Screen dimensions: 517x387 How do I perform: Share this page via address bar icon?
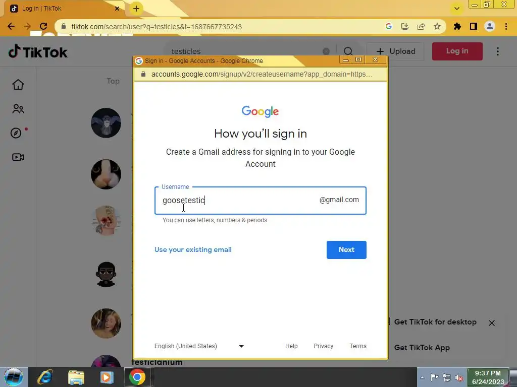pos(421,26)
